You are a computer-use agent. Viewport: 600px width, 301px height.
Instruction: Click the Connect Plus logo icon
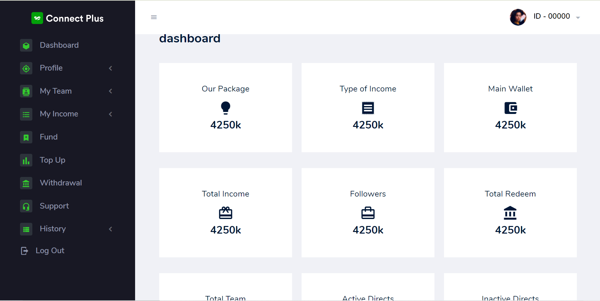click(37, 18)
